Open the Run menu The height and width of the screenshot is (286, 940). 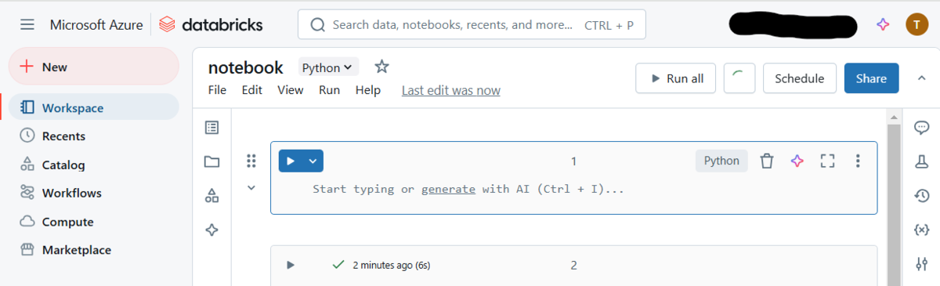coord(329,90)
